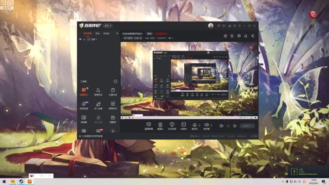Open the settings gear in bottom toolbar

tap(235, 126)
